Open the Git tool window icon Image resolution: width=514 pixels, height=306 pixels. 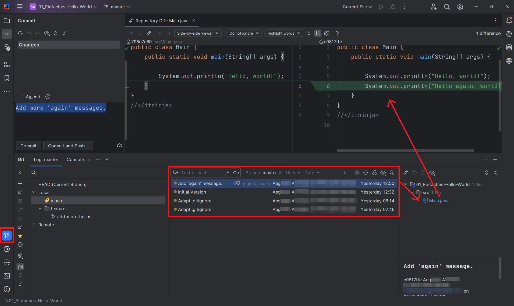click(7, 235)
